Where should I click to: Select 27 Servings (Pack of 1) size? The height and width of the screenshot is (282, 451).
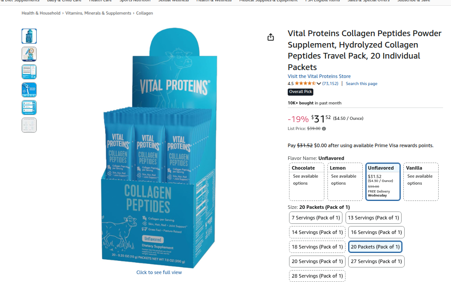376,261
